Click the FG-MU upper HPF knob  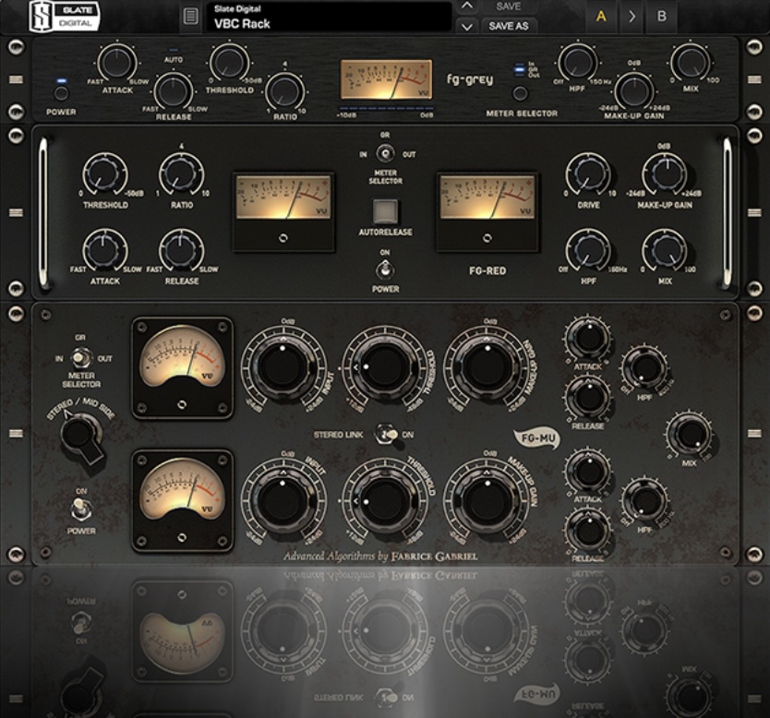644,367
